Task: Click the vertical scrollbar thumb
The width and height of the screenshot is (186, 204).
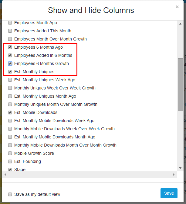Action: click(x=180, y=85)
